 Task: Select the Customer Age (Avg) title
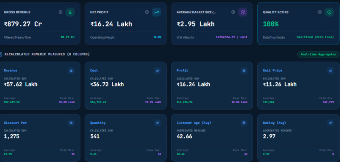194,123
